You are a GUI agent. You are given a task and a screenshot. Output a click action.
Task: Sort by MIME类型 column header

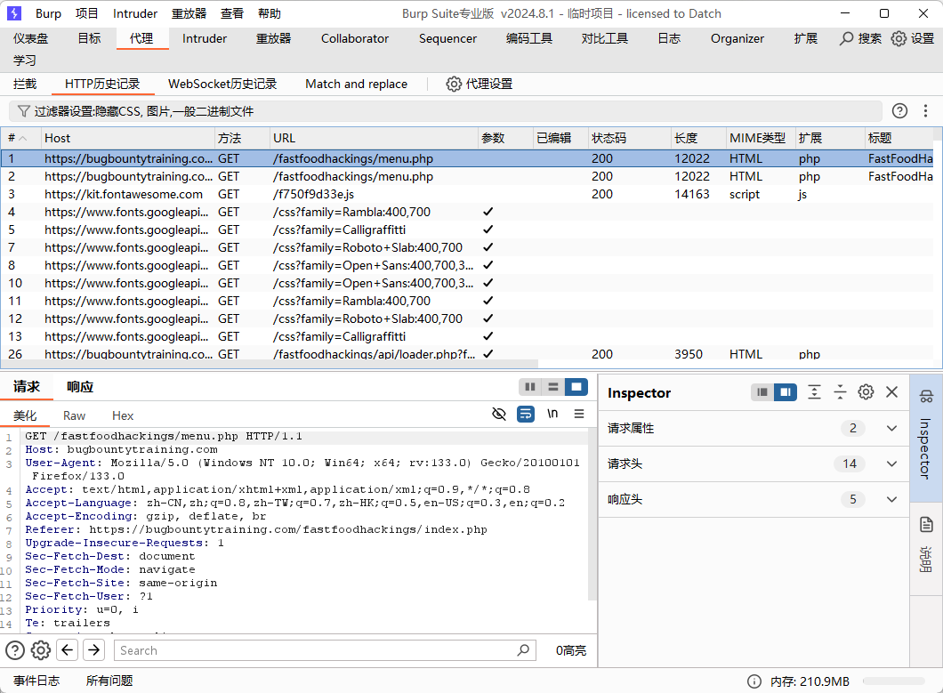761,138
